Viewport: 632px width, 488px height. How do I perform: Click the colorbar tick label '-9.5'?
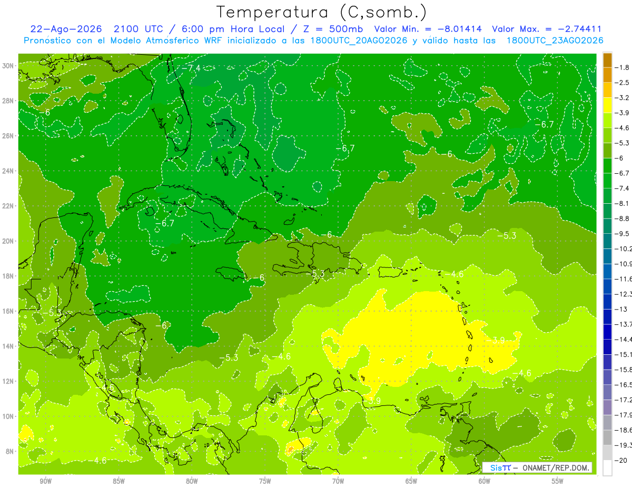click(622, 233)
